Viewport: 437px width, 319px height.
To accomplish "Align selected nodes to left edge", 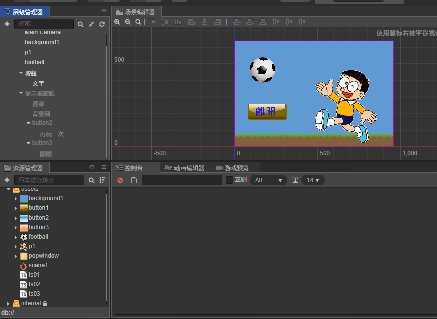I will tap(191, 22).
